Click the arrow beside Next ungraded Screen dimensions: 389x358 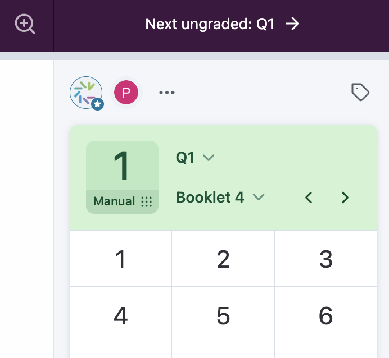point(292,24)
